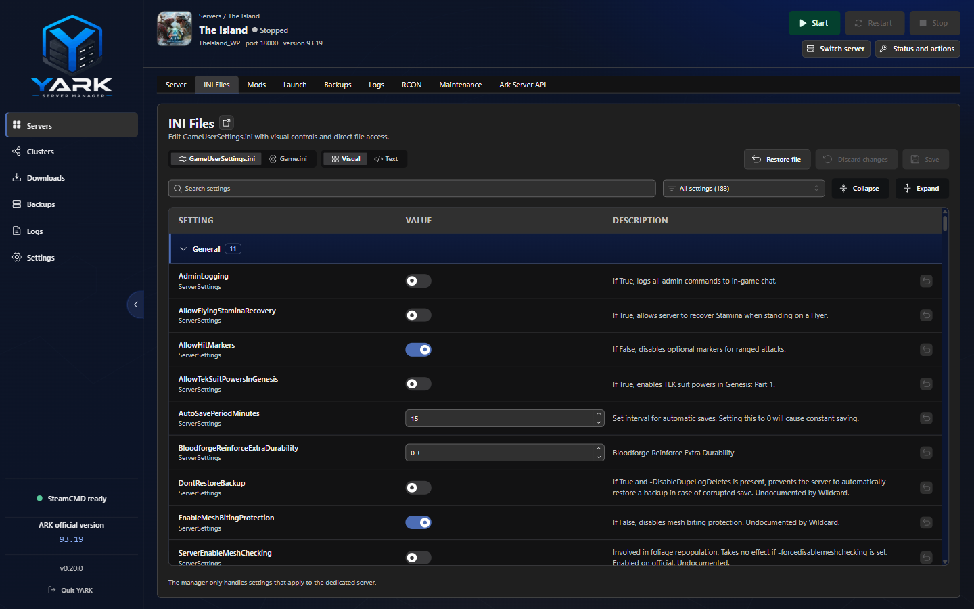Click the Save button
The width and height of the screenshot is (974, 609).
point(925,159)
